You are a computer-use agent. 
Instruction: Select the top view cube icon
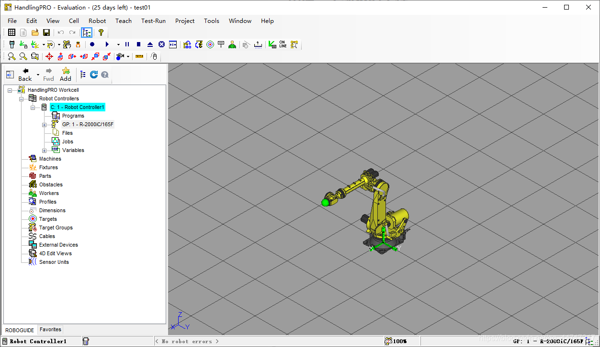(x=61, y=56)
